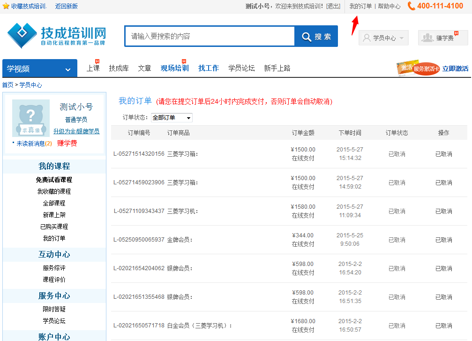Click the 服务中心 sidebar heading

(x=54, y=296)
